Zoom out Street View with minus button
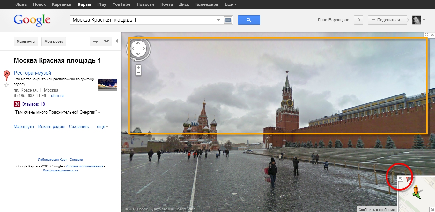 (138, 73)
